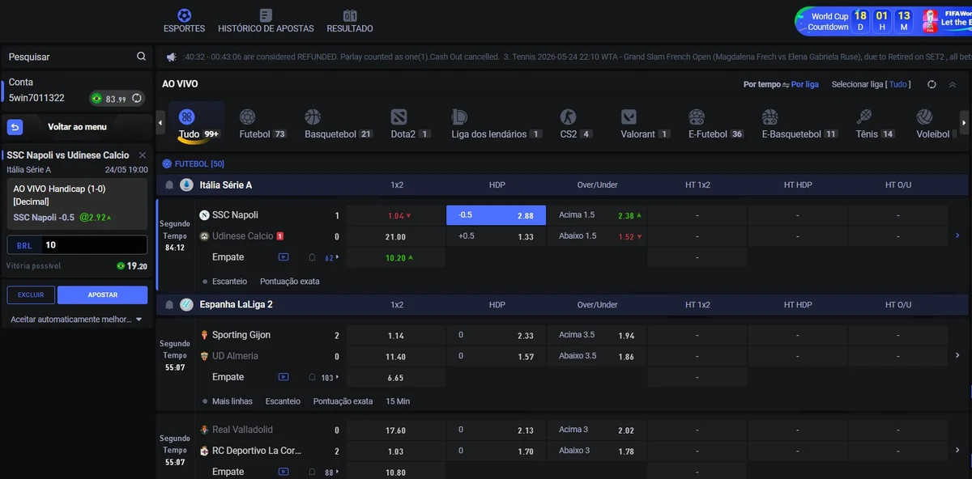Refresh the account balance

click(x=137, y=99)
